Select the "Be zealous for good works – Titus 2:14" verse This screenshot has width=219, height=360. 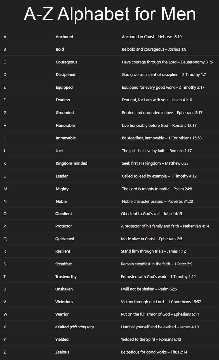tap(154, 352)
